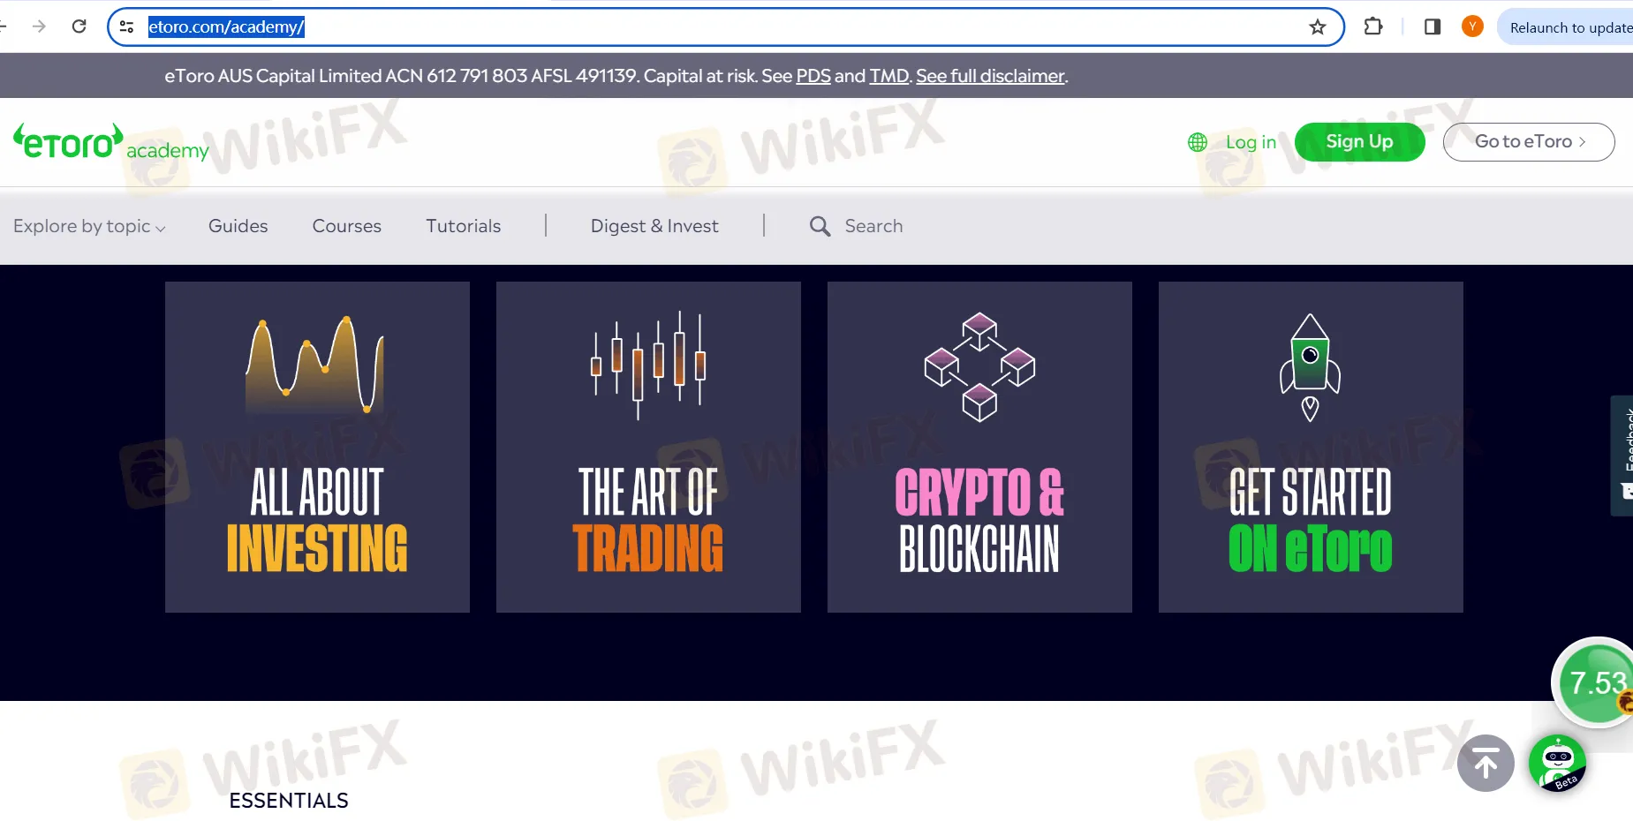Image resolution: width=1633 pixels, height=821 pixels.
Task: Open the Feedback side tab
Action: 1623,456
